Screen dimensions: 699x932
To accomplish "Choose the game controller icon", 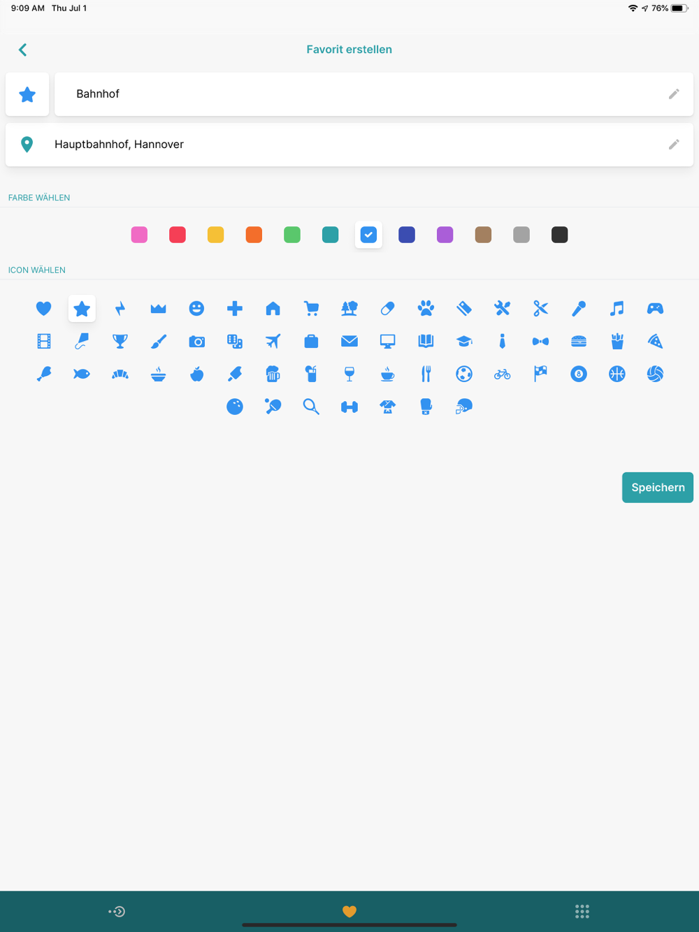I will tap(655, 308).
